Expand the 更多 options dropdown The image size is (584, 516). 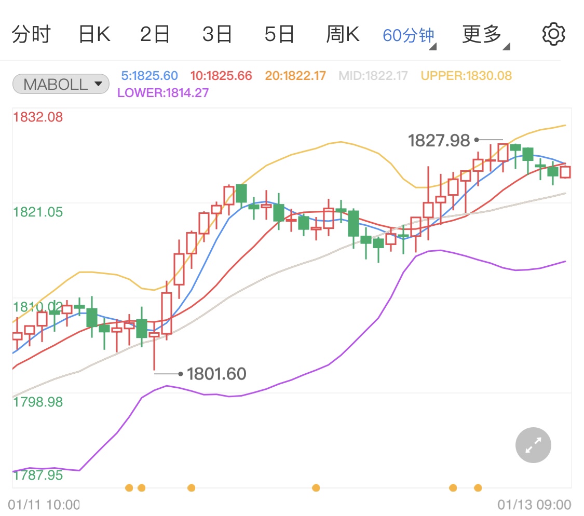coord(486,35)
